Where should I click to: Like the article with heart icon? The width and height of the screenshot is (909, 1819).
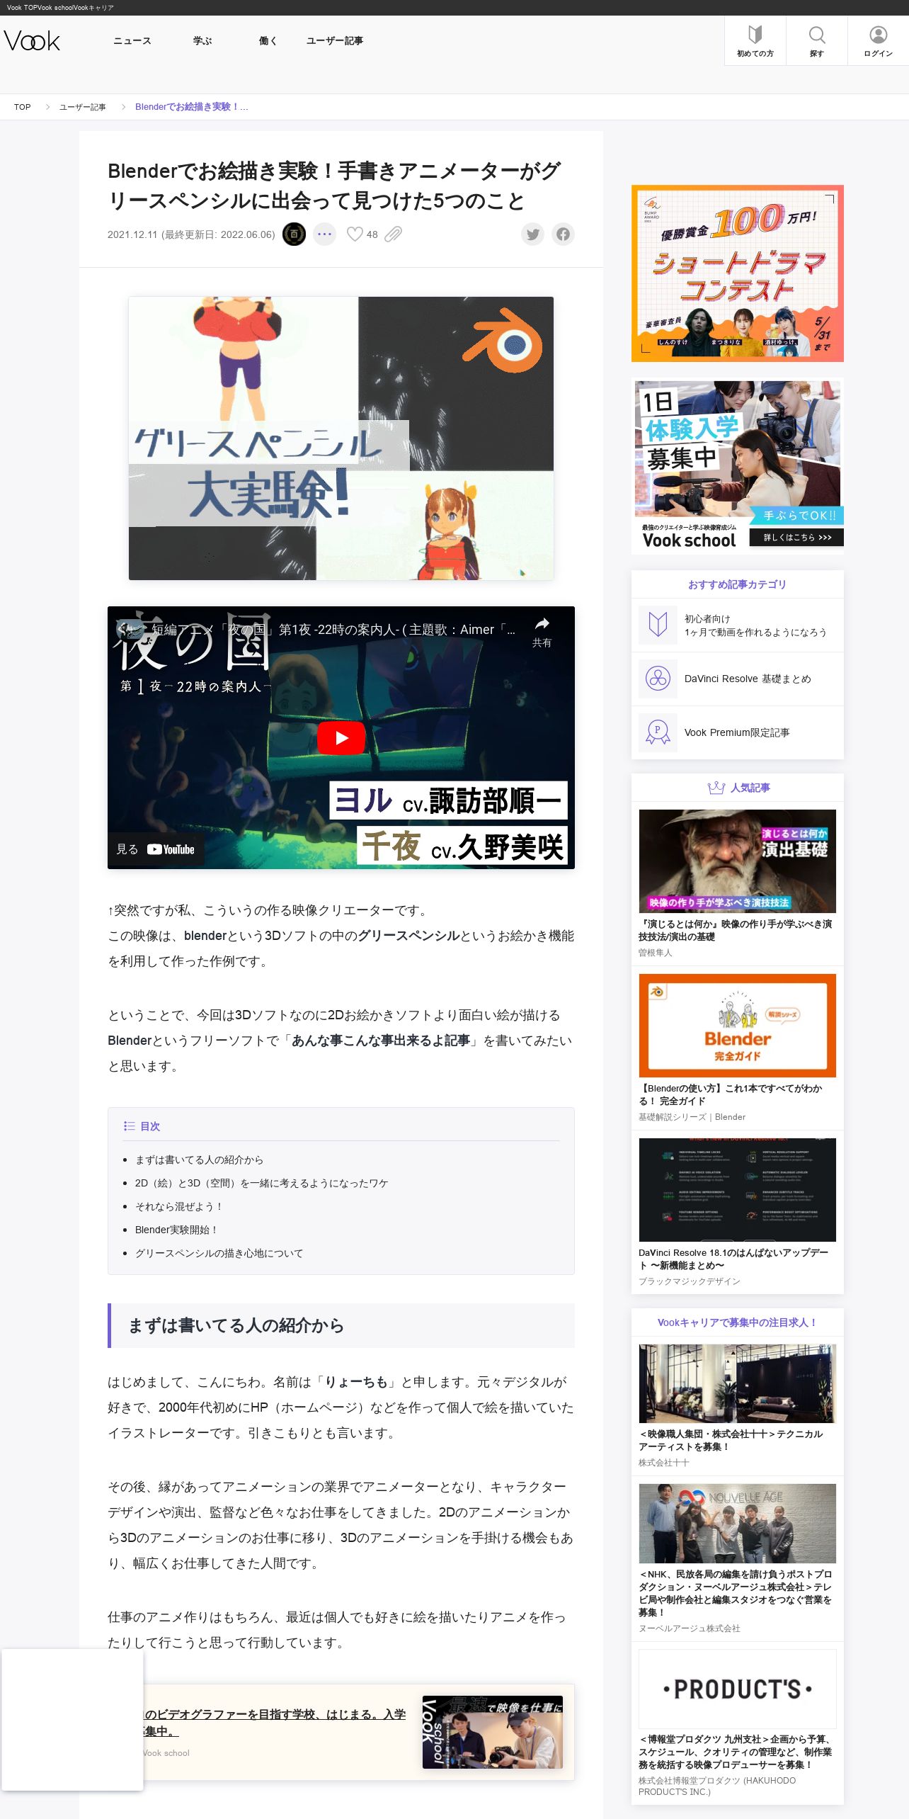[x=355, y=234]
